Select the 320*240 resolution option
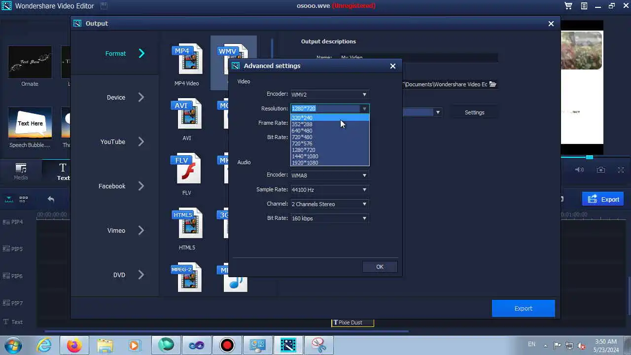Image resolution: width=631 pixels, height=355 pixels. pyautogui.click(x=330, y=118)
